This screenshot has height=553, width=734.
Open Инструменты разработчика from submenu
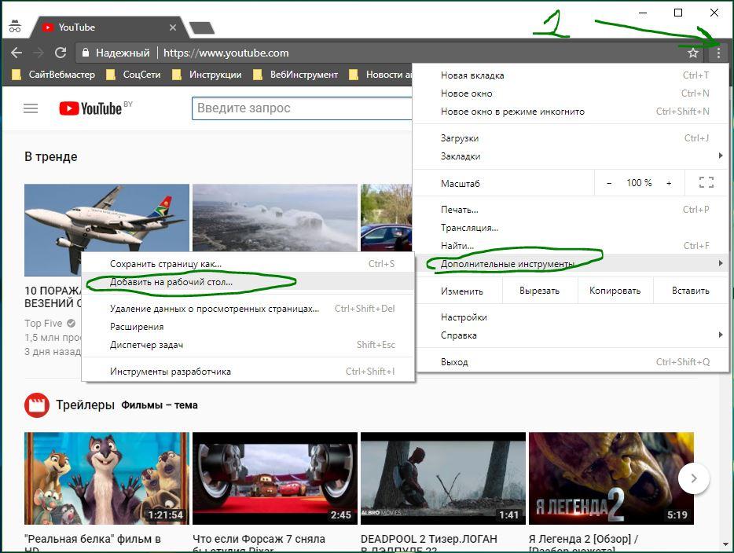pos(248,372)
